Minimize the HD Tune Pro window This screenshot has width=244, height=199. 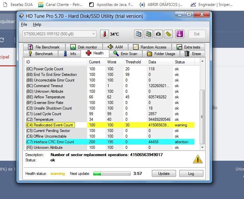tap(180, 15)
